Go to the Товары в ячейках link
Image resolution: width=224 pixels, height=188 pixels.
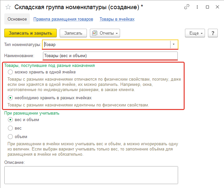117,19
